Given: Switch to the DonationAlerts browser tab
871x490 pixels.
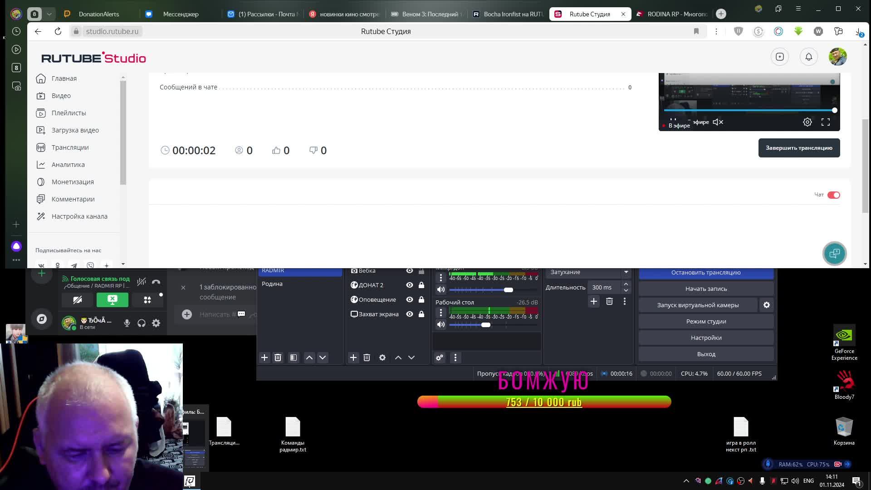Looking at the screenshot, I should click(x=98, y=14).
